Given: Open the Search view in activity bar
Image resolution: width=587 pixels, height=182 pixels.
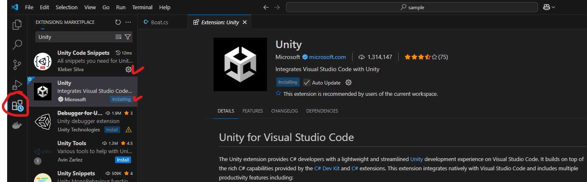Looking at the screenshot, I should pos(17,44).
